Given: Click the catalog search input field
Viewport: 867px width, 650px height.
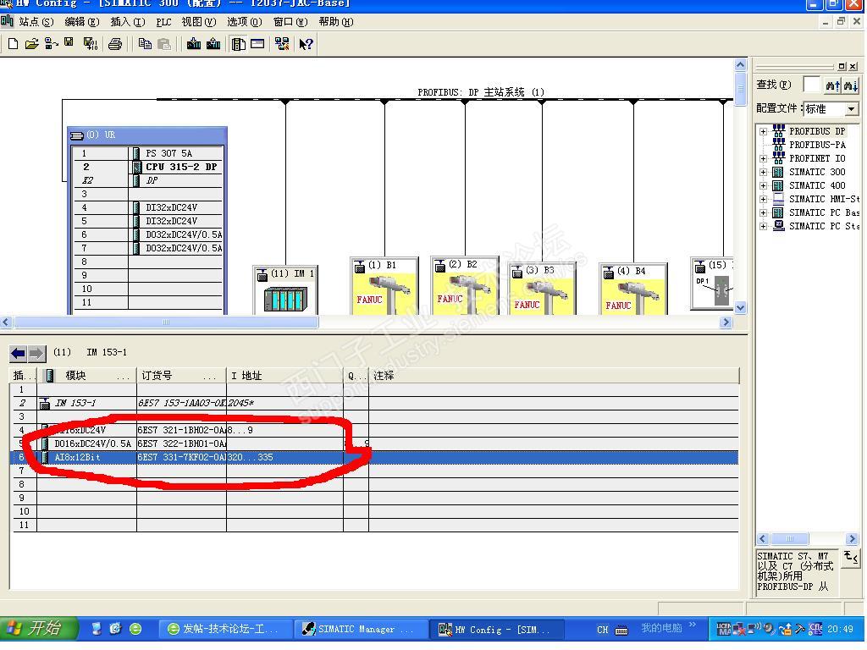Looking at the screenshot, I should pos(811,85).
